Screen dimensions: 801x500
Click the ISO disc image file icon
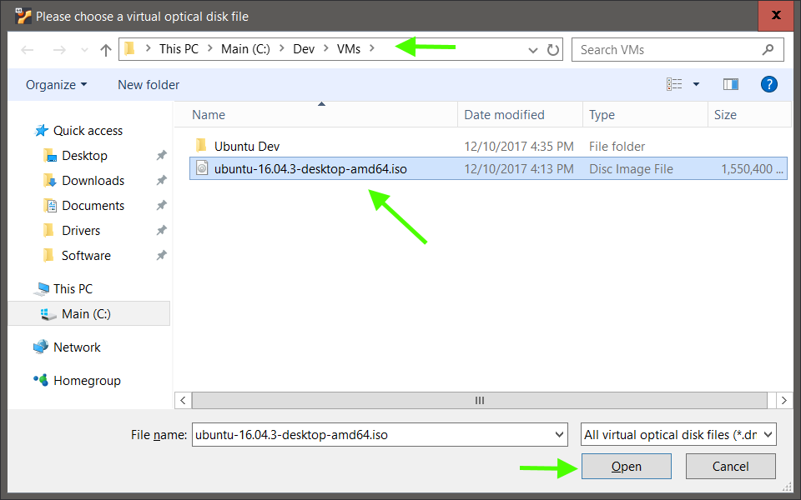[x=202, y=168]
